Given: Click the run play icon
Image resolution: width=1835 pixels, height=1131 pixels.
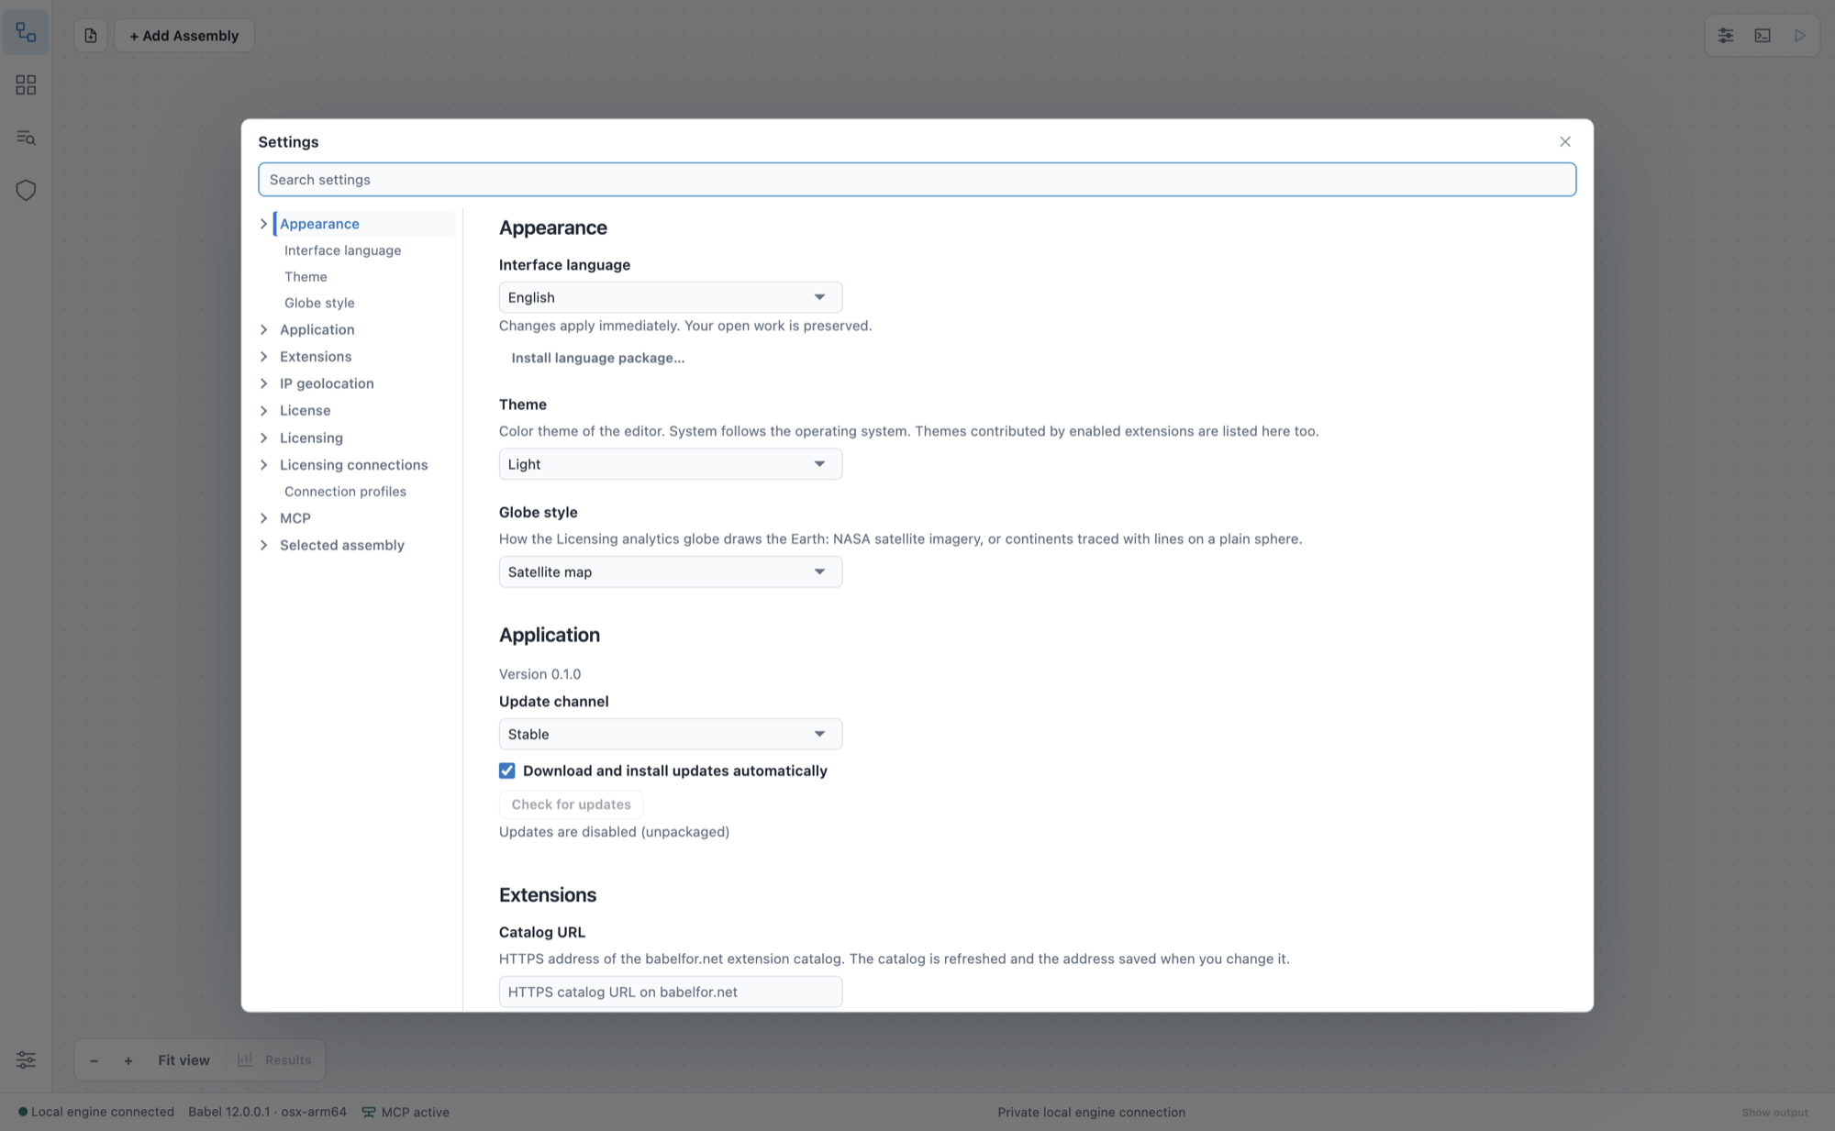Looking at the screenshot, I should point(1799,35).
